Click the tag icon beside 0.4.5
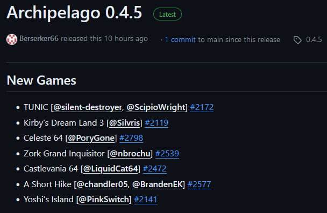 pyautogui.click(x=297, y=40)
